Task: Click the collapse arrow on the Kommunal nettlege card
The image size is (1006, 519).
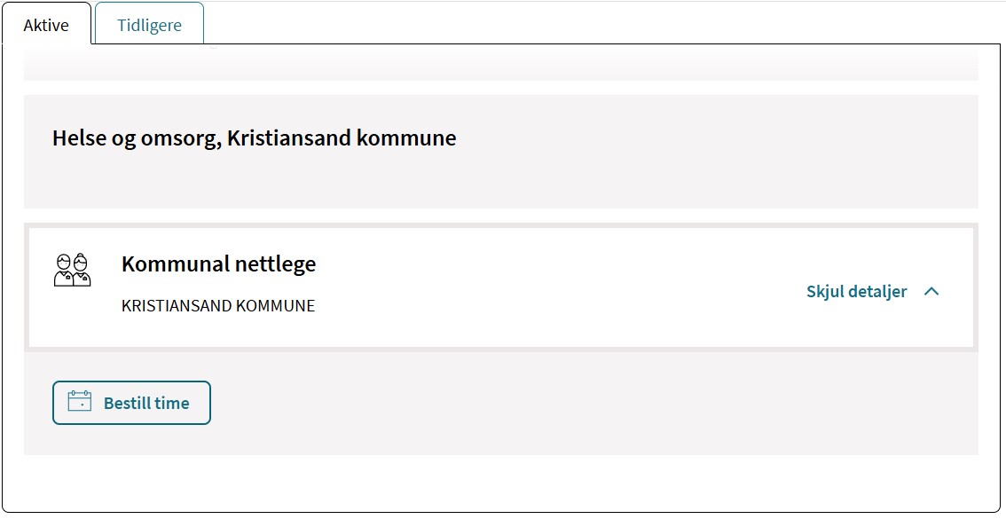Action: [x=931, y=291]
